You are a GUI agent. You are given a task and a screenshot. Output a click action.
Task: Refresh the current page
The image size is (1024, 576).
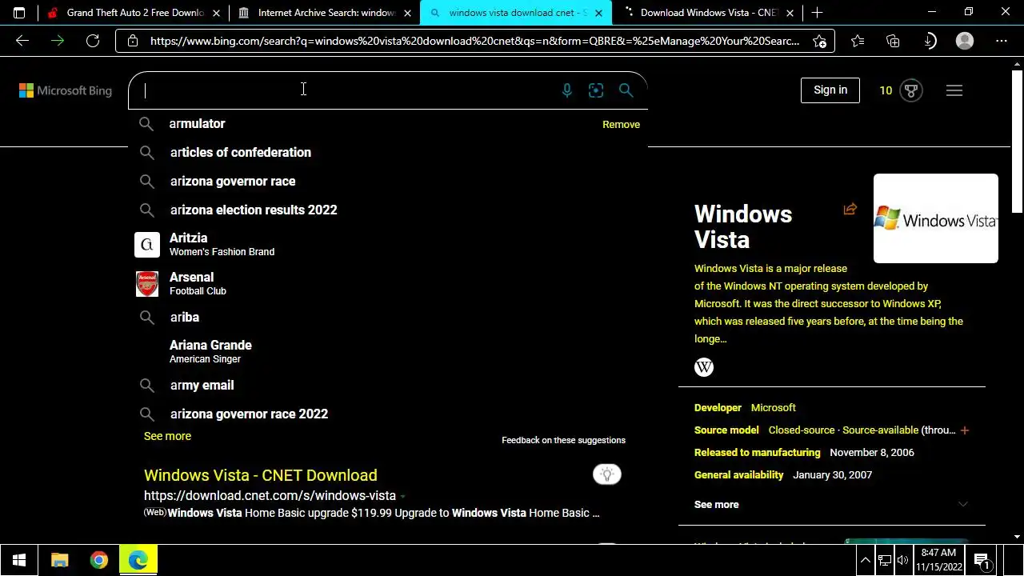coord(93,41)
